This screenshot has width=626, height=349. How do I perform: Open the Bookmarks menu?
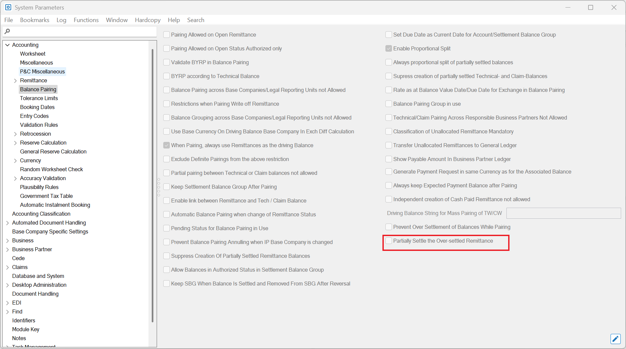coord(35,20)
